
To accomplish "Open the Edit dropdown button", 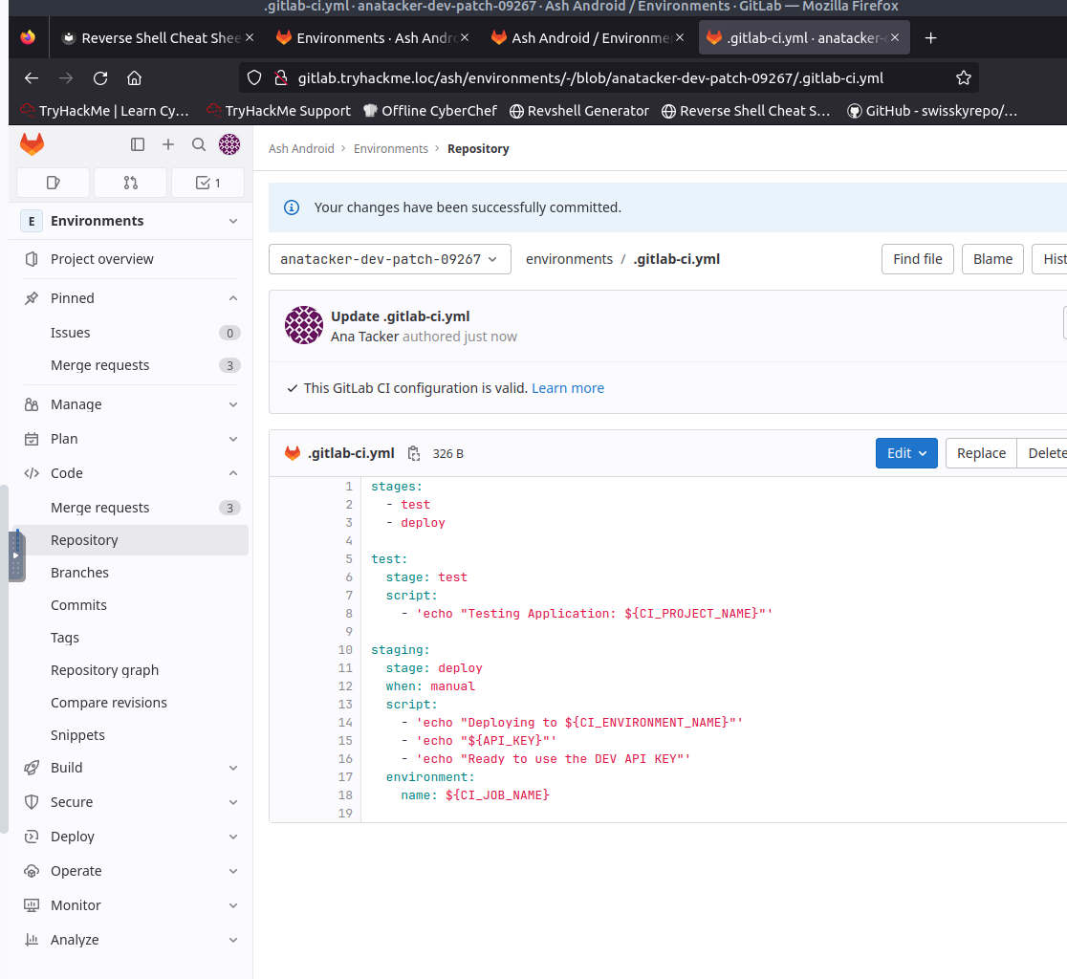I will click(x=906, y=453).
